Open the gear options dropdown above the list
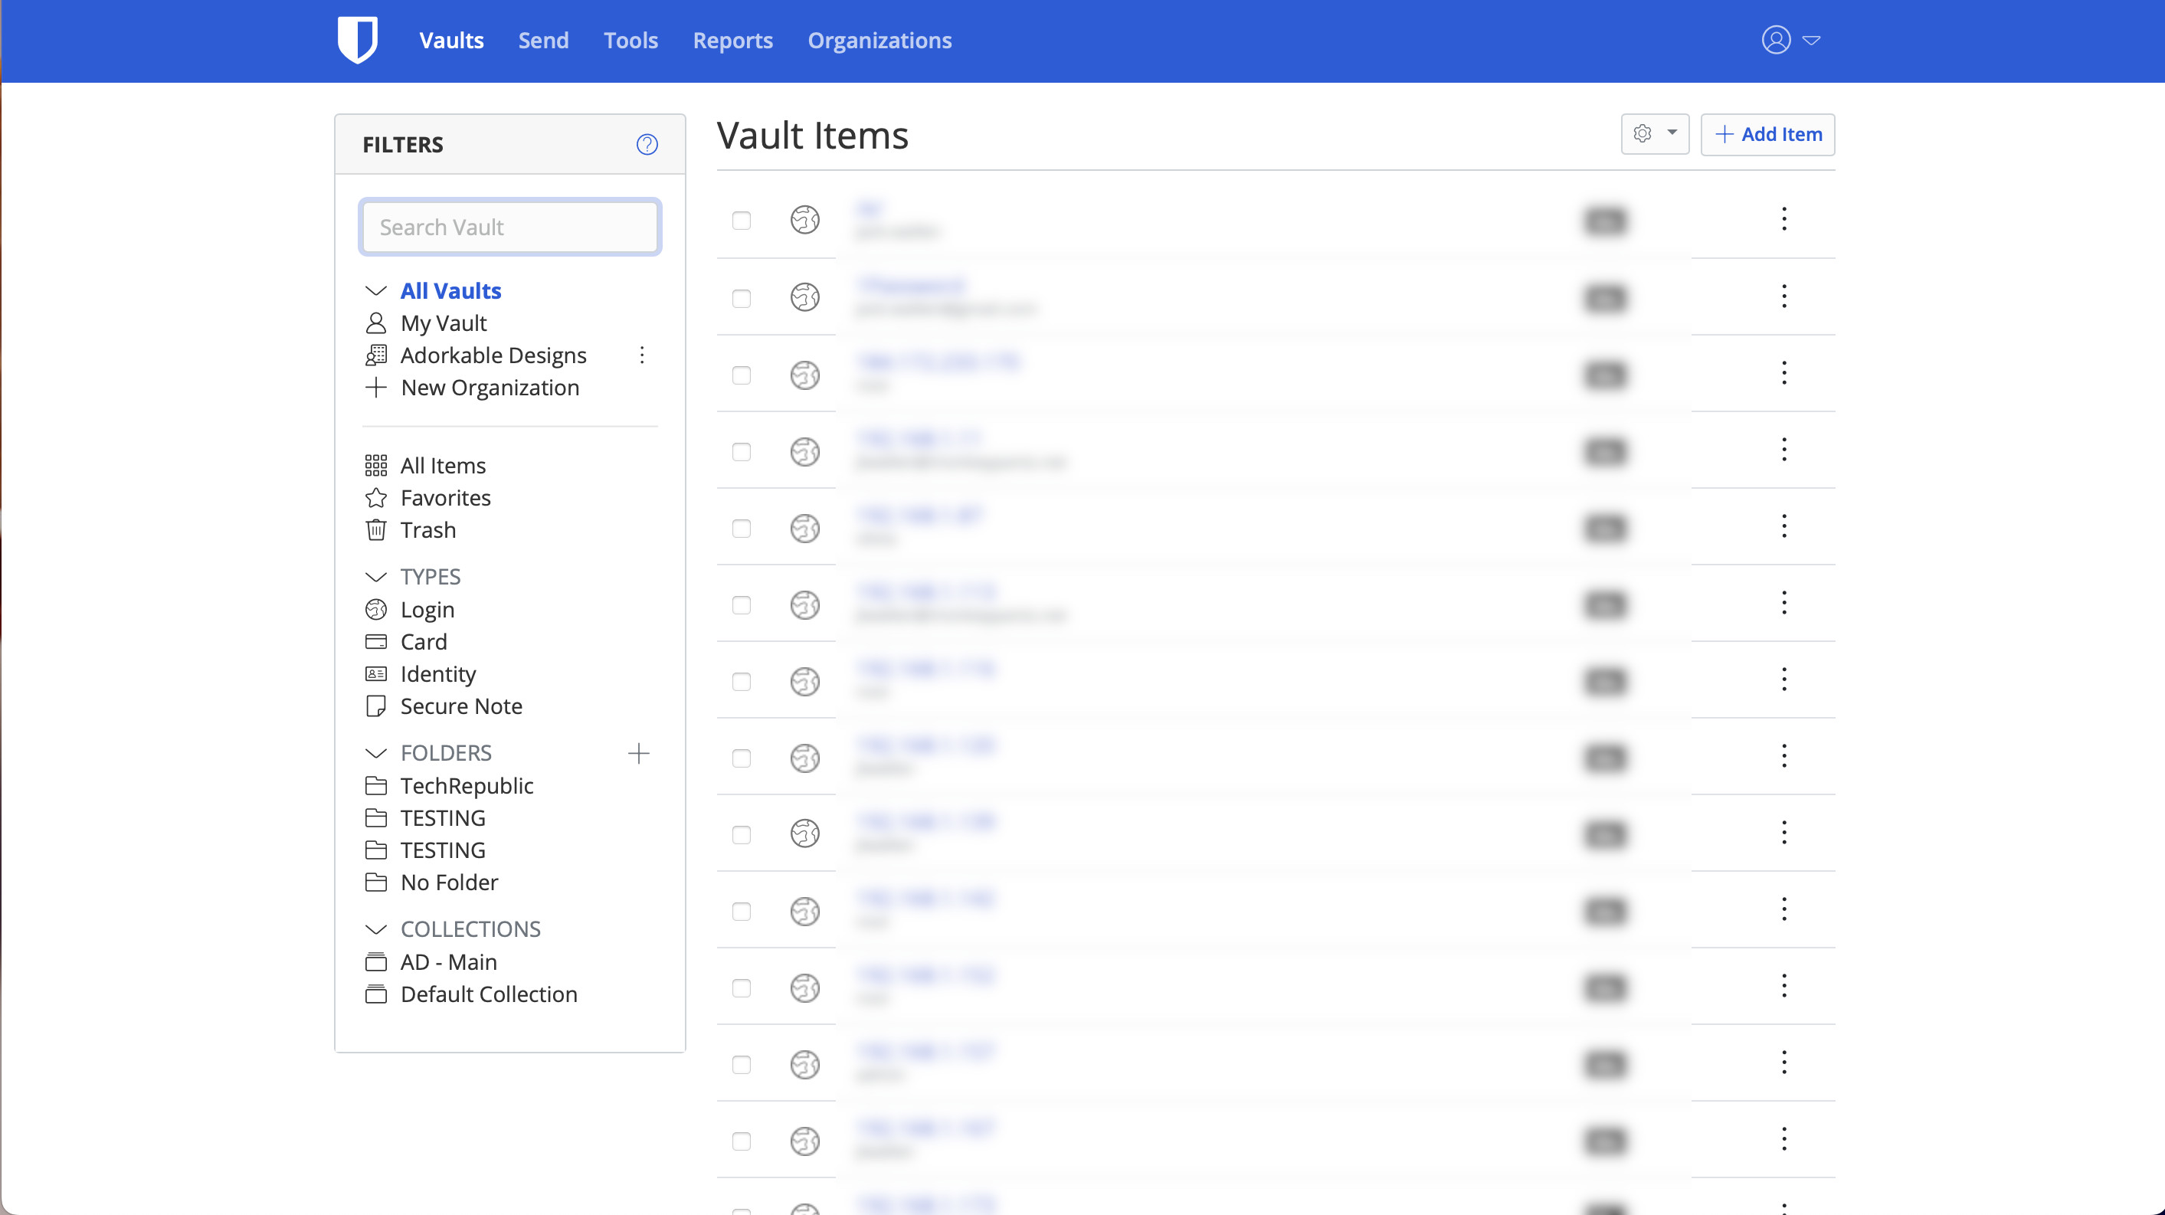 (1654, 133)
